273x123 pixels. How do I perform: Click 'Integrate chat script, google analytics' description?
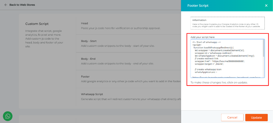point(44,39)
